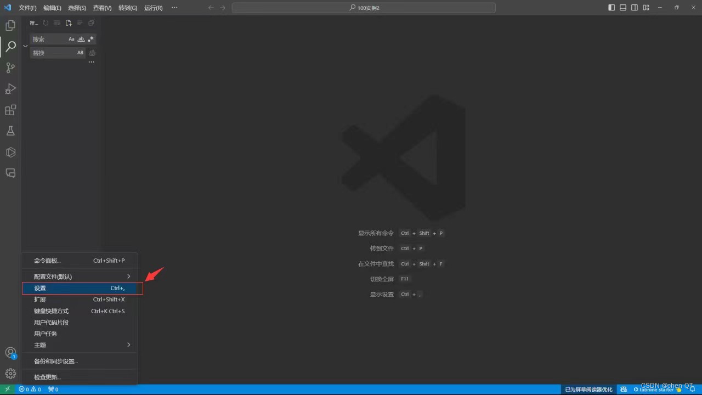Screen dimensions: 702x395
Task: Click the VS Code logo in title bar
Action: tap(8, 8)
